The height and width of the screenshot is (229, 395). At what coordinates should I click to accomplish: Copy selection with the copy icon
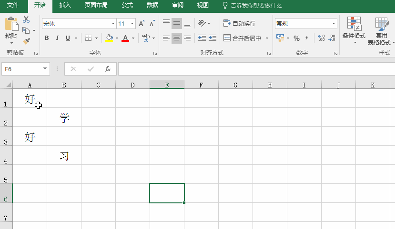coord(26,30)
